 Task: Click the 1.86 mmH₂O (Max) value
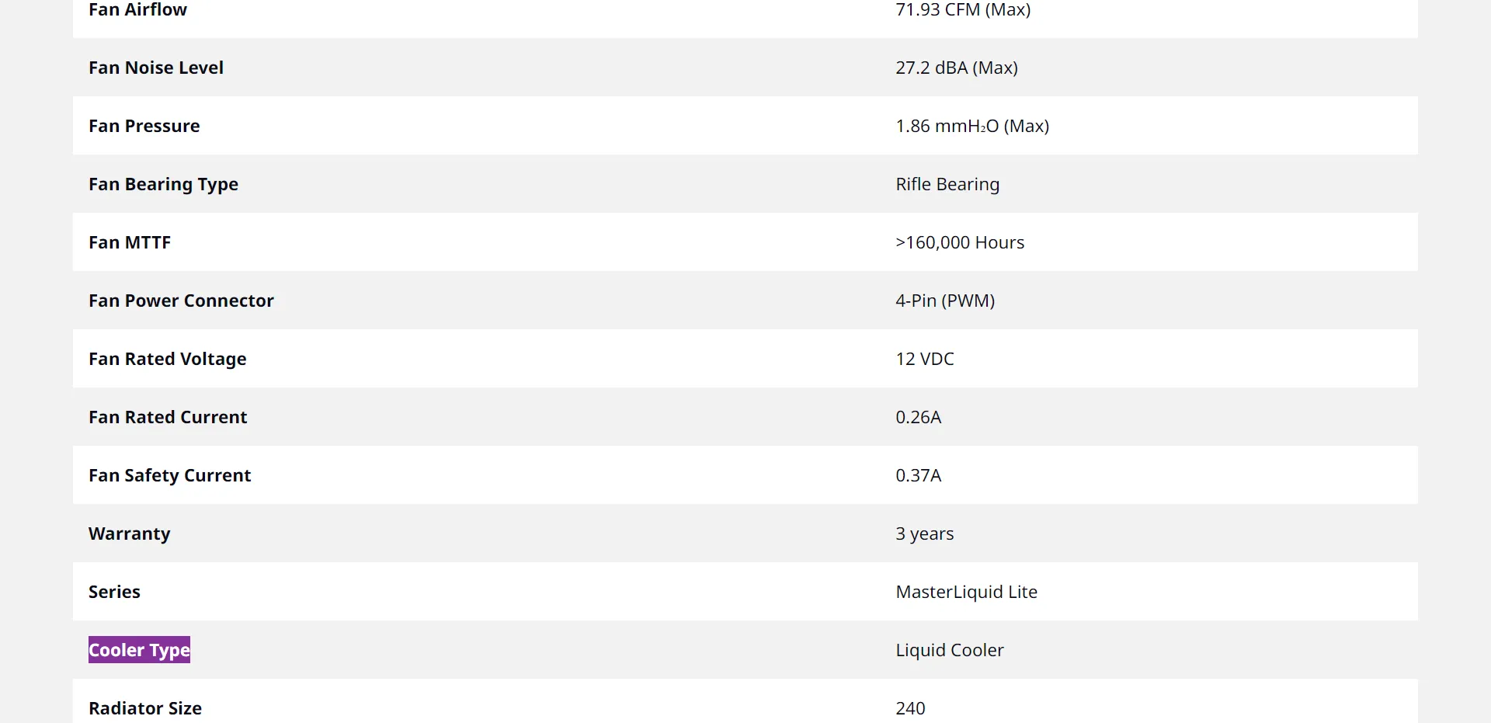971,126
